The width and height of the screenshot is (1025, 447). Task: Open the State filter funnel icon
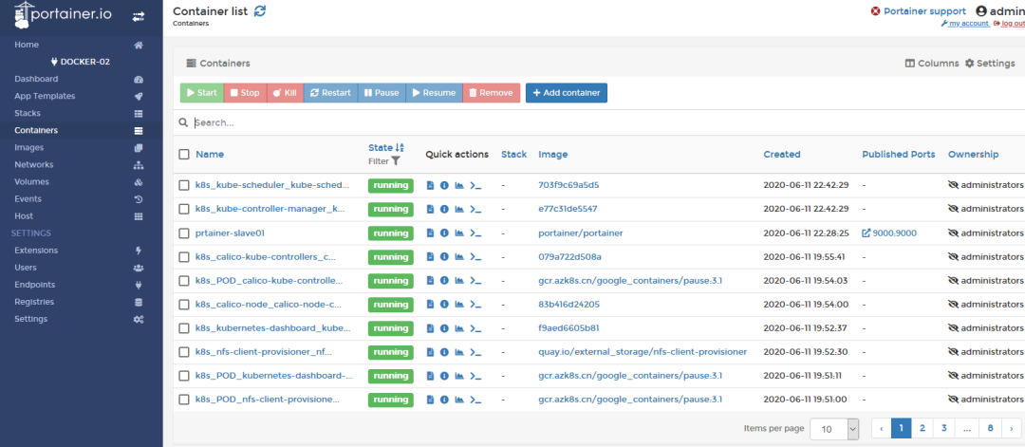coord(396,160)
